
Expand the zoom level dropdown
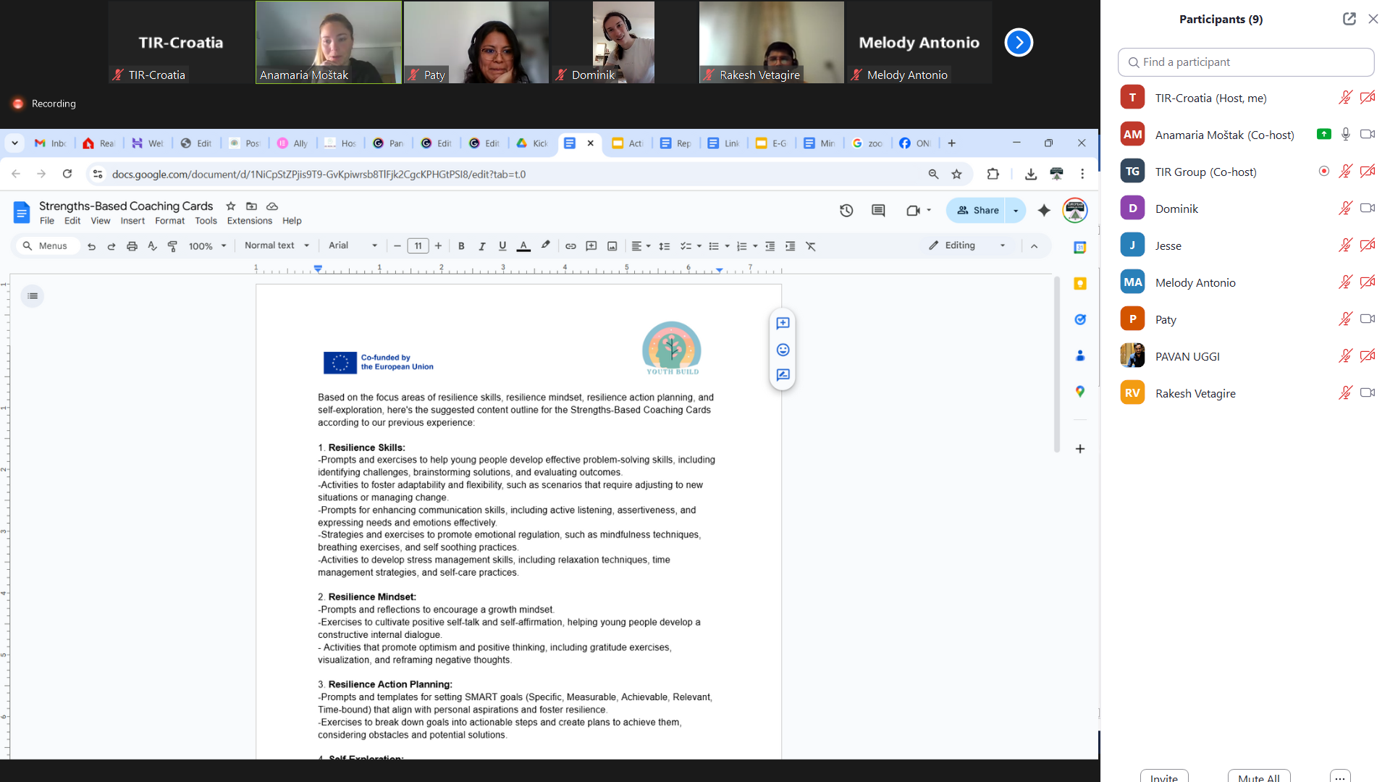pos(207,245)
